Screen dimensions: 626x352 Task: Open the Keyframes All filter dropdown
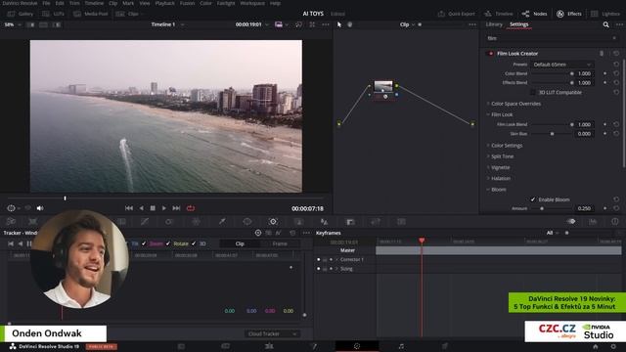coord(553,233)
